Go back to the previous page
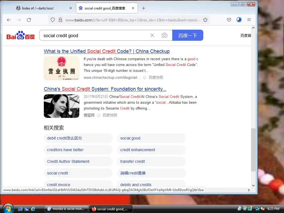Screen dimensions: 284x213 point(9,20)
